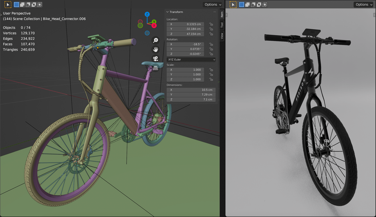Choose the Subtract selection mode icon in the left viewport
The width and height of the screenshot is (376, 217).
click(28, 5)
